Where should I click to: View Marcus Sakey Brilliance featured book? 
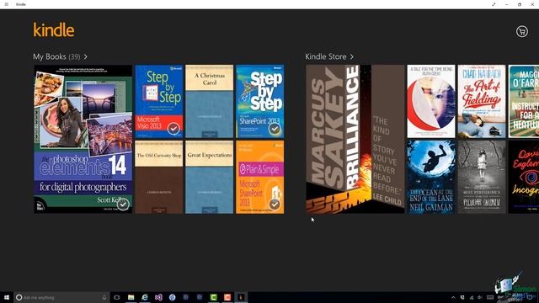point(355,139)
